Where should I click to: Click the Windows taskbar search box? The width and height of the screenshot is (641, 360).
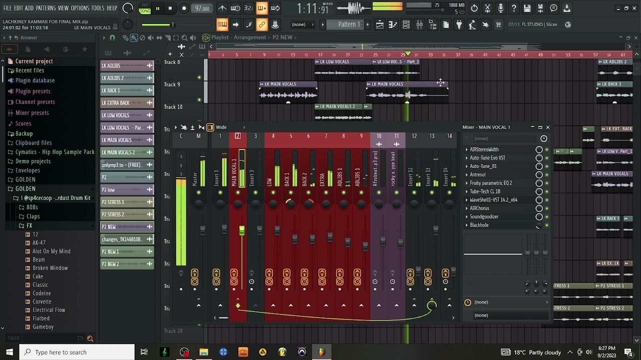coord(77,352)
